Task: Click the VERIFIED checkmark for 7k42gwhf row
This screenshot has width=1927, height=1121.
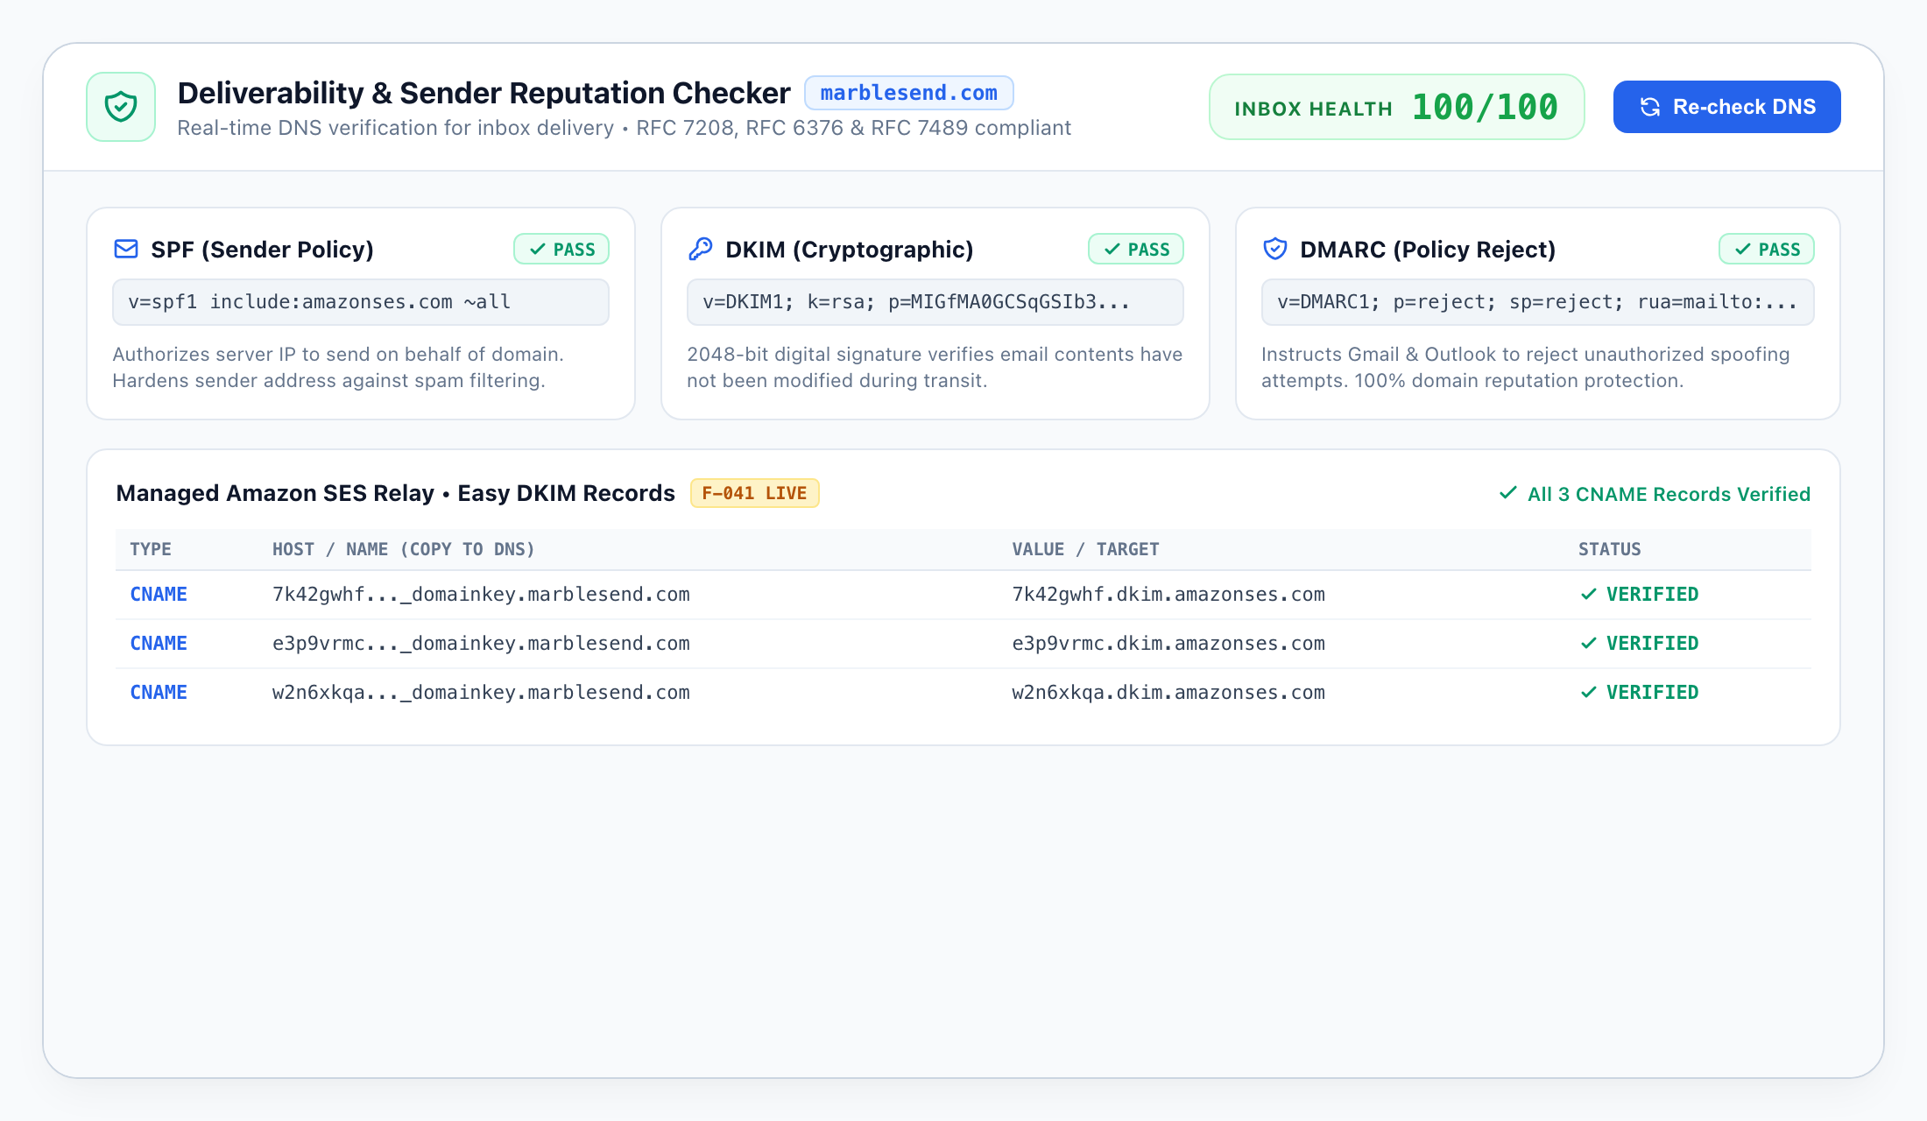Action: click(x=1589, y=595)
